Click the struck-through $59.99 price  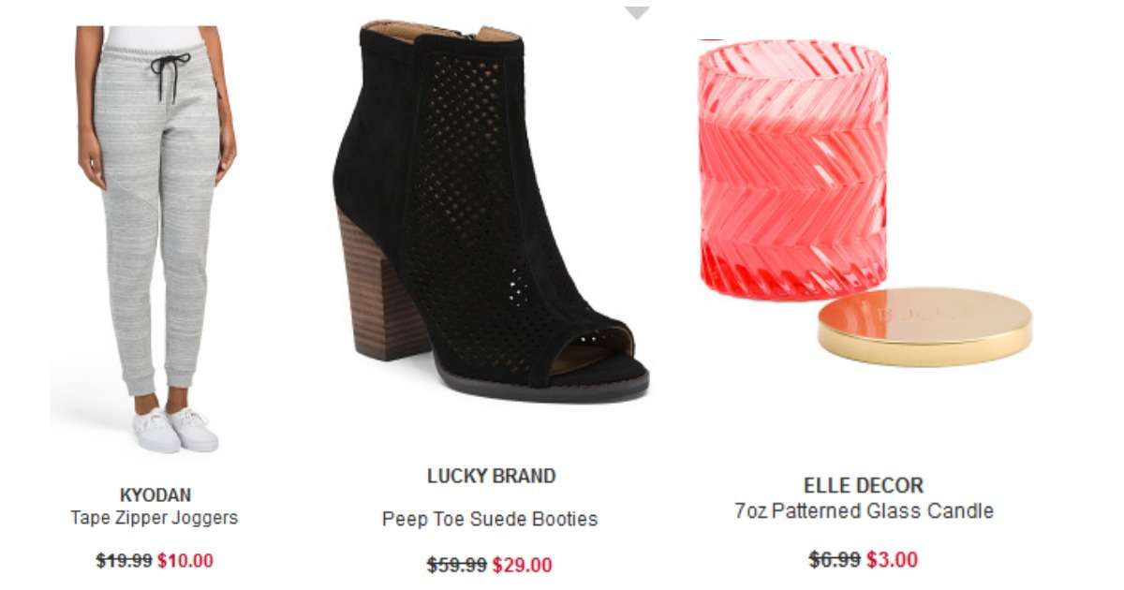coord(457,566)
